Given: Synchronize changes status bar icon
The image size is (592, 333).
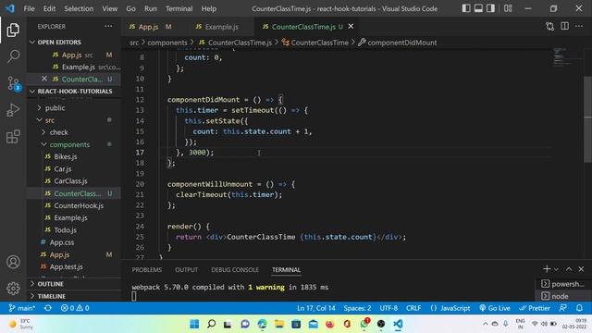Looking at the screenshot, I should click(48, 308).
